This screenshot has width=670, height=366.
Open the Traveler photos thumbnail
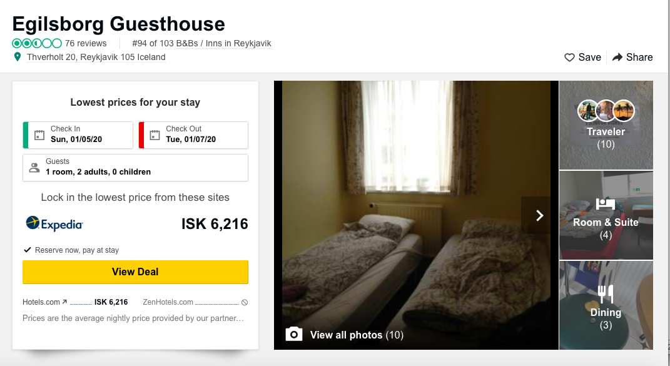pyautogui.click(x=606, y=125)
